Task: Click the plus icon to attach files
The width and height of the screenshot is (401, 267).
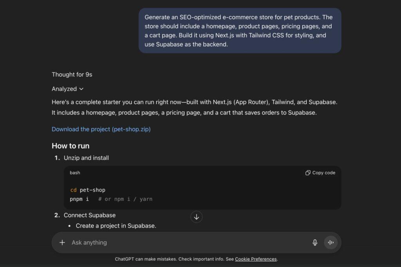Action: pos(62,242)
